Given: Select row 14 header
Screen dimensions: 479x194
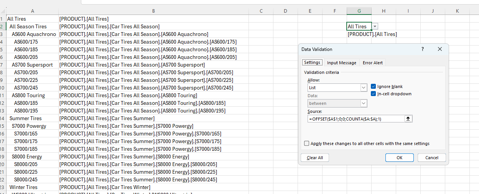Looking at the screenshot, I should tap(3, 118).
